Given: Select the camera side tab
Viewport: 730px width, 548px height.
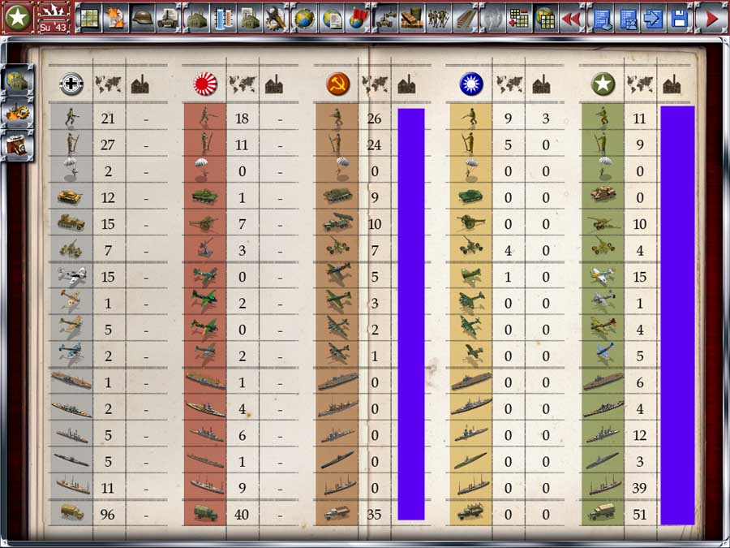Looking at the screenshot, I should click(x=18, y=145).
